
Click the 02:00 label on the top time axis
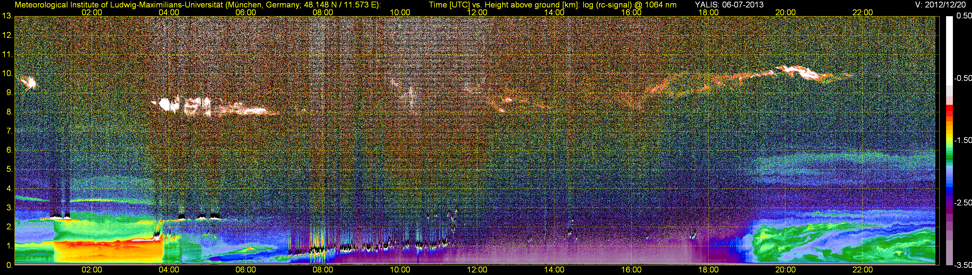92,12
